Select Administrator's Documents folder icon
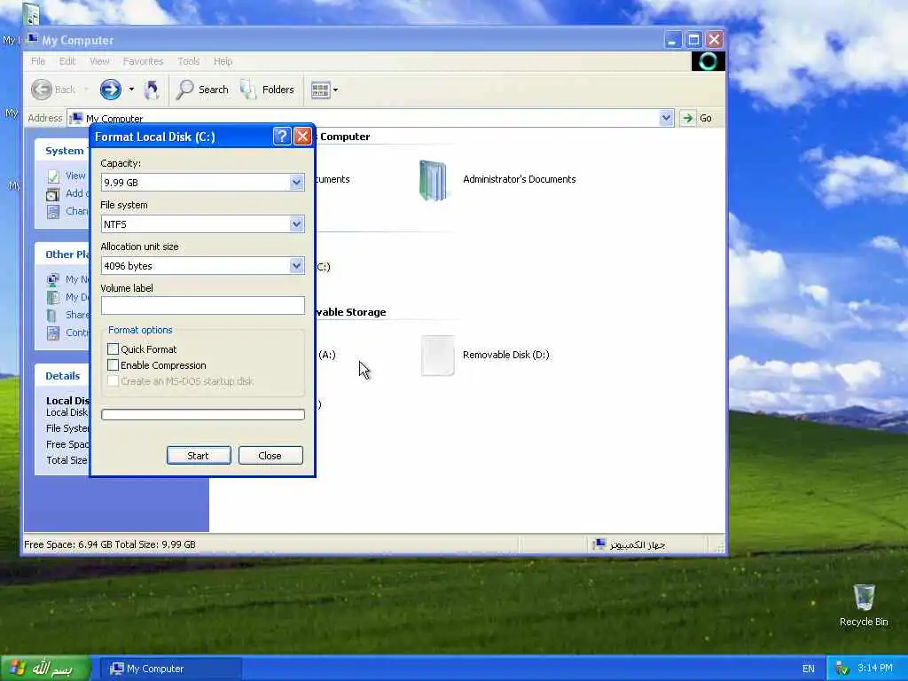The image size is (908, 681). tap(433, 180)
